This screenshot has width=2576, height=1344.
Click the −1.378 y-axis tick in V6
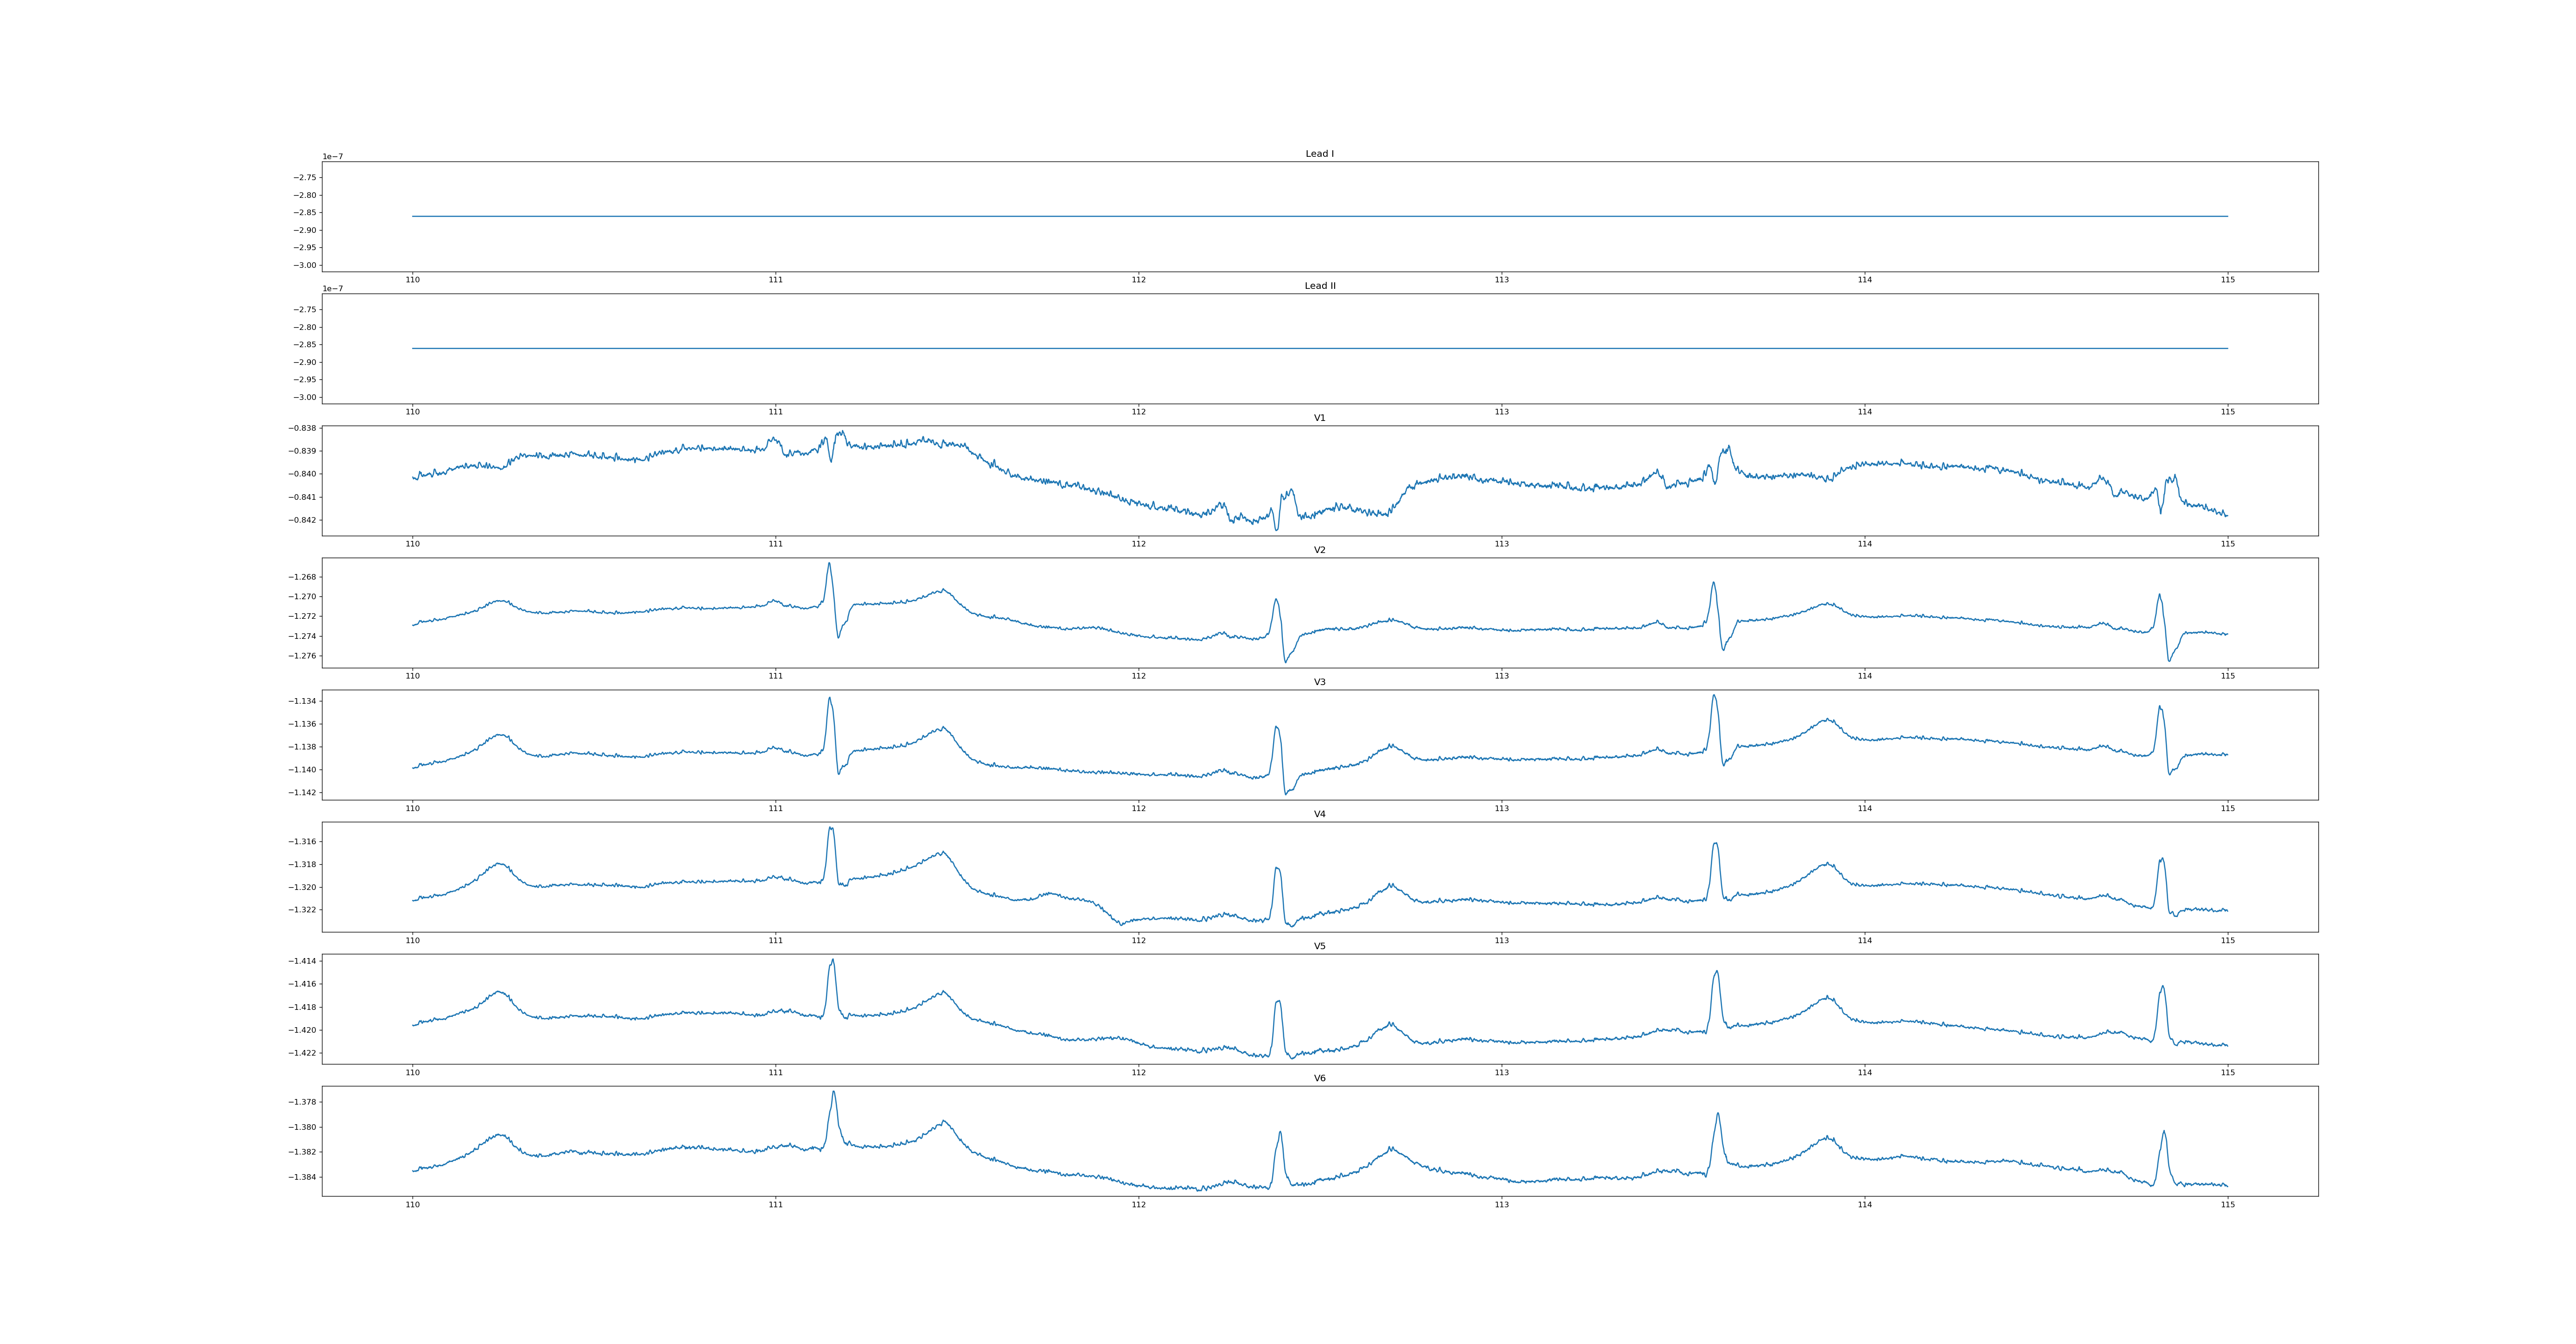click(302, 1102)
